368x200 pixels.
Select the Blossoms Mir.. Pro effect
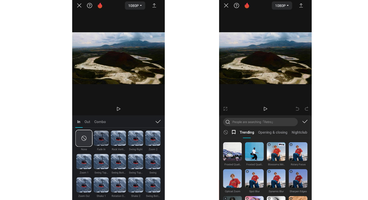276,152
